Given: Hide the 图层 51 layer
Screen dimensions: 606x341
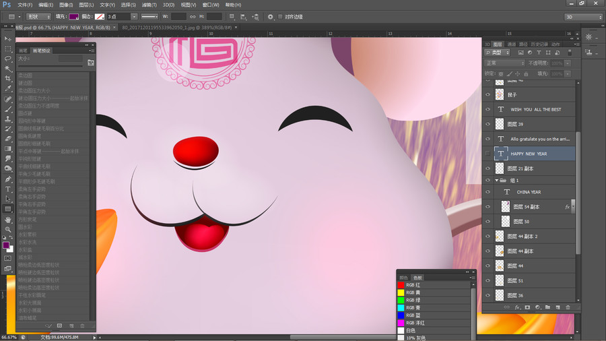Looking at the screenshot, I should tap(487, 280).
